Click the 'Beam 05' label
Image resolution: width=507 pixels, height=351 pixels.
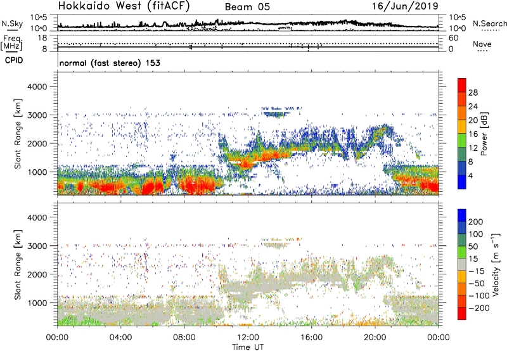tap(247, 7)
